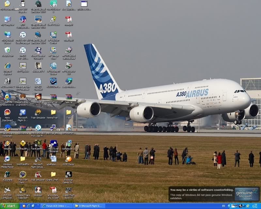Open the EN language bar indicator
Viewport: 261px width, 209px height.
[x=223, y=206]
